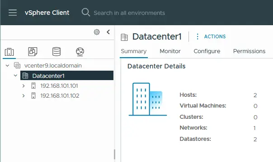Click the datacenter building illustration
The width and height of the screenshot is (273, 162).
click(148, 99)
